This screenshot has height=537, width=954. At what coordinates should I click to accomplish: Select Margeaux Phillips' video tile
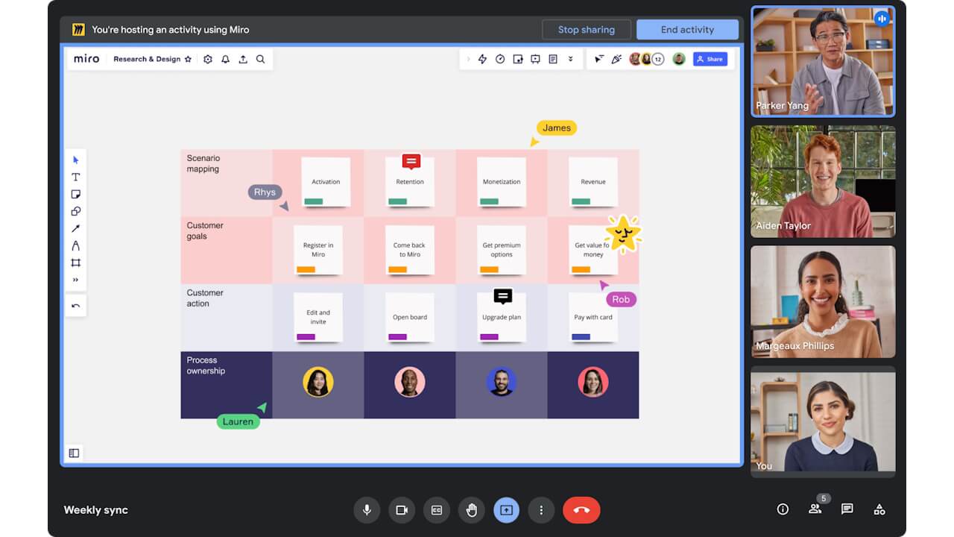[x=822, y=301]
